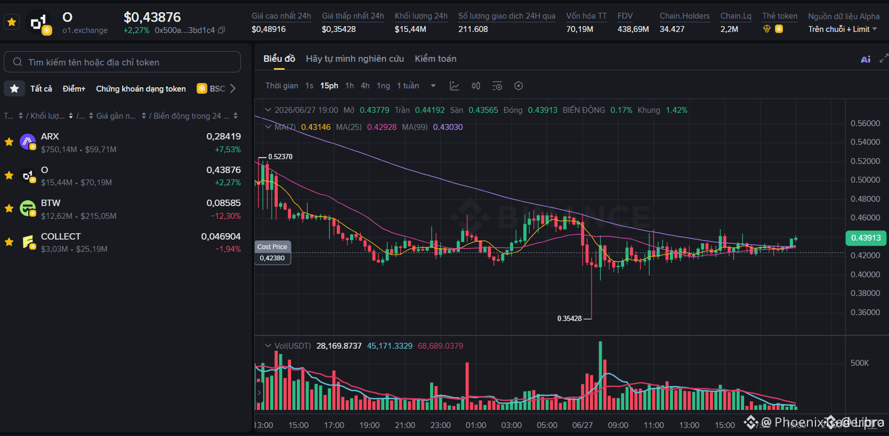The image size is (889, 436).
Task: Click the COLLECT token logo icon
Action: pyautogui.click(x=28, y=242)
